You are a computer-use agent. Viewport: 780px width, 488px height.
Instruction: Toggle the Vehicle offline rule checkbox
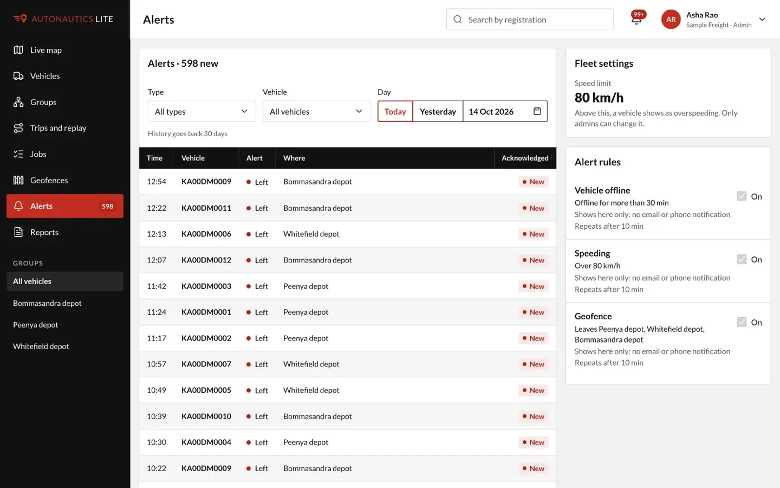742,196
